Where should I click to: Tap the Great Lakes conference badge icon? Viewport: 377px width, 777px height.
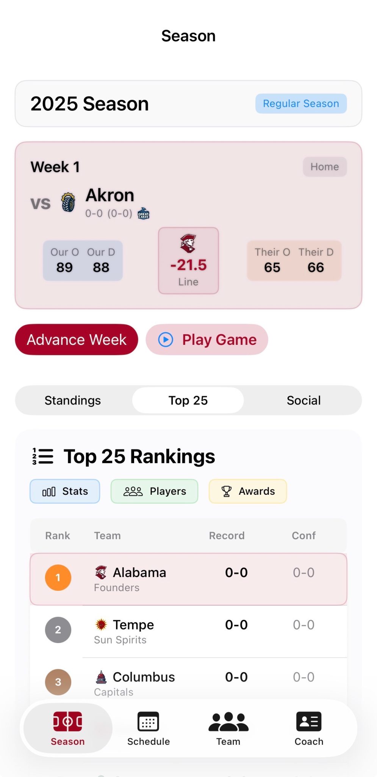143,214
